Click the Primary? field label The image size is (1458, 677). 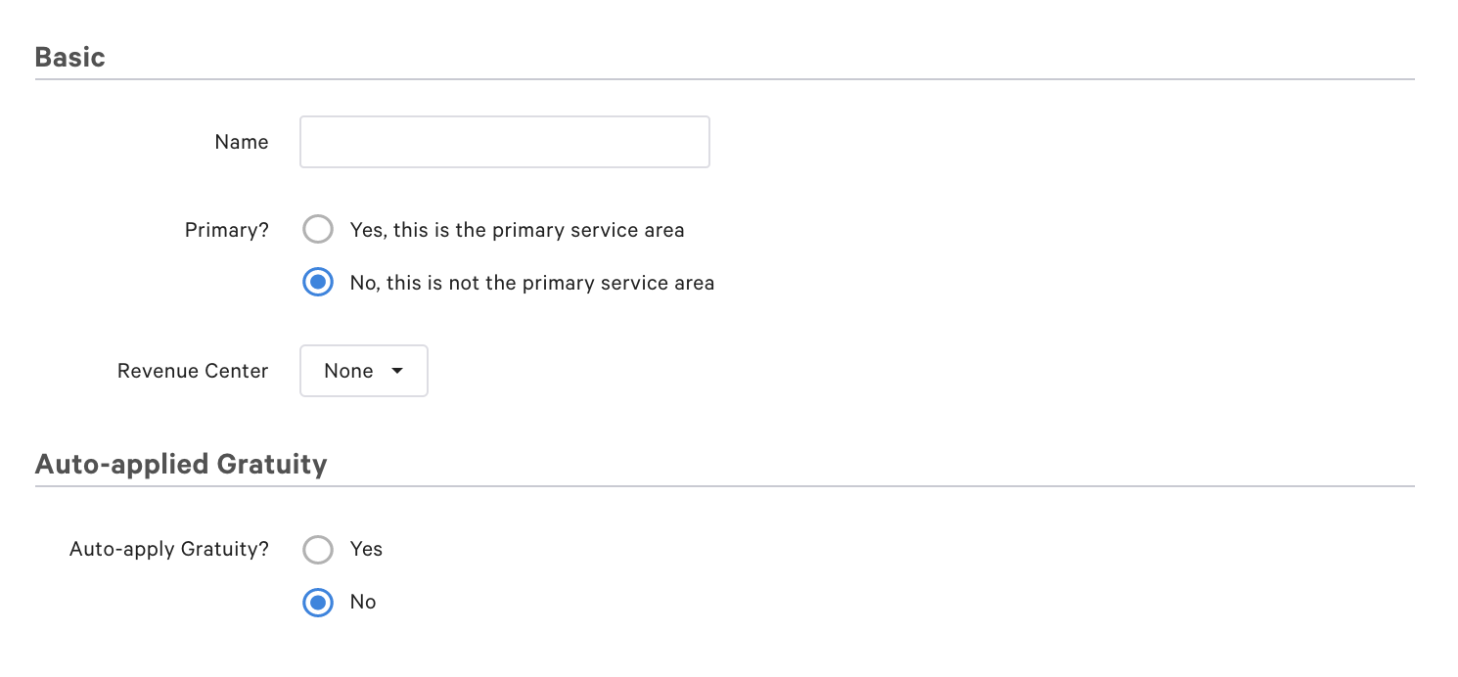(x=226, y=229)
